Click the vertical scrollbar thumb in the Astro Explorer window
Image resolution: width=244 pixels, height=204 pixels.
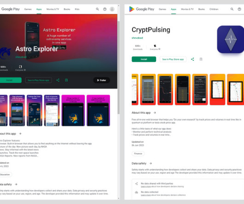click(x=119, y=67)
